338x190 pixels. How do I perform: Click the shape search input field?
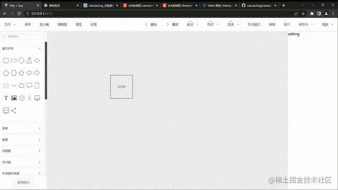click(23, 36)
